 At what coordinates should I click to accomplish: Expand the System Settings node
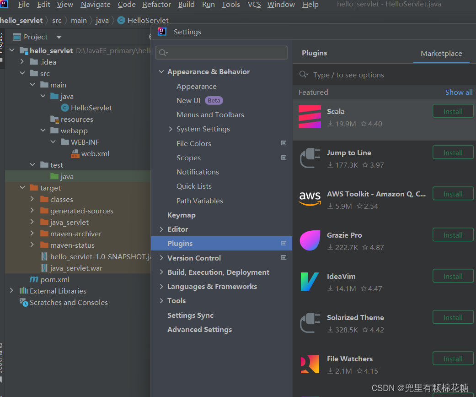tap(171, 129)
